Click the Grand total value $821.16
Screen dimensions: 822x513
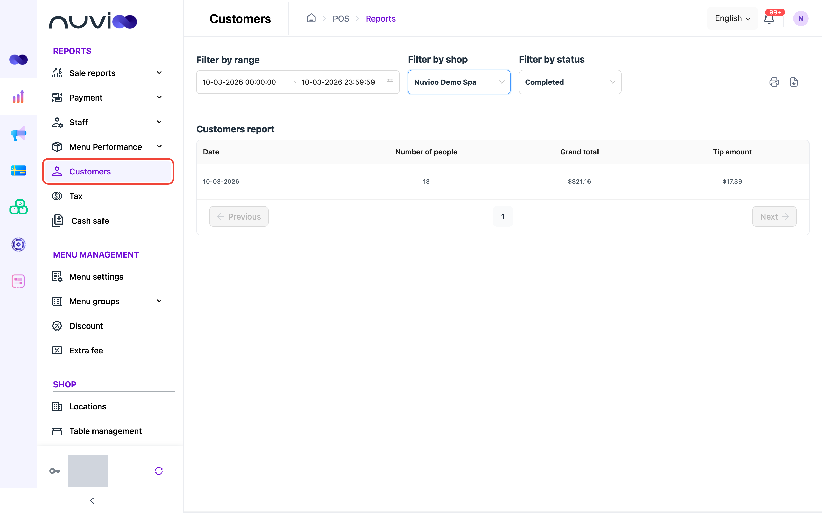[579, 182]
